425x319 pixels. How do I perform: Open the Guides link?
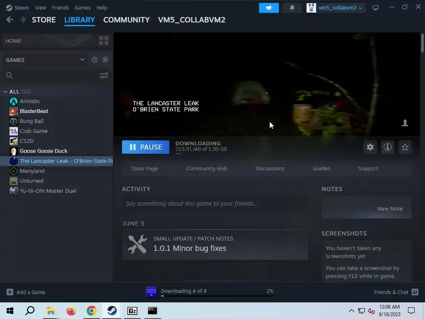point(321,169)
